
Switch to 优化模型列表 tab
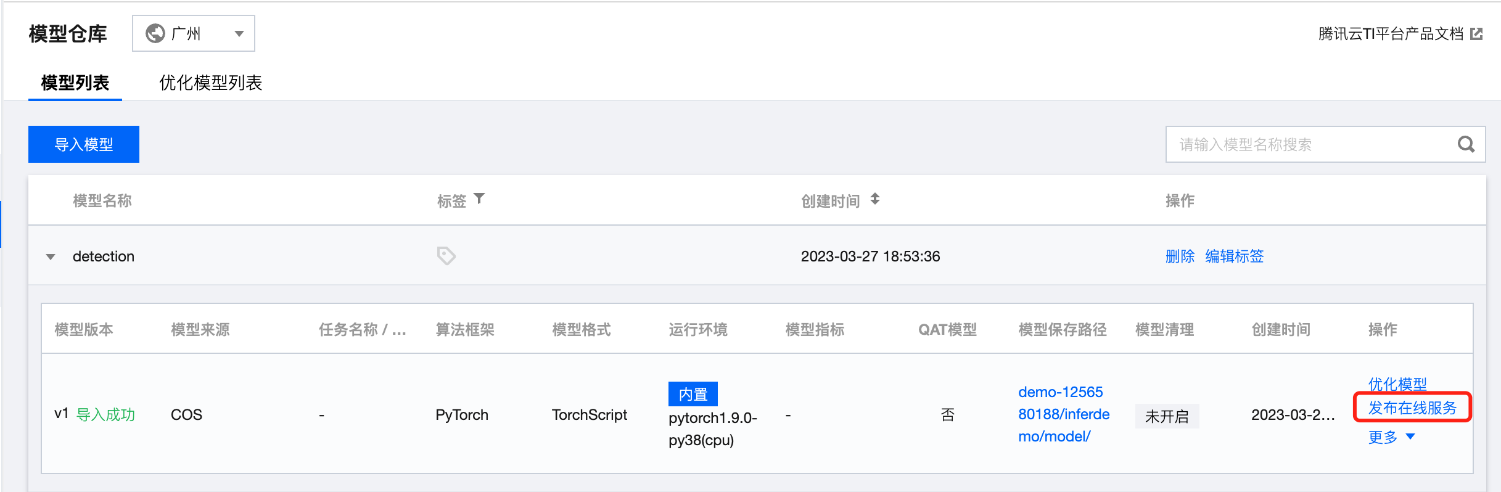tap(211, 83)
